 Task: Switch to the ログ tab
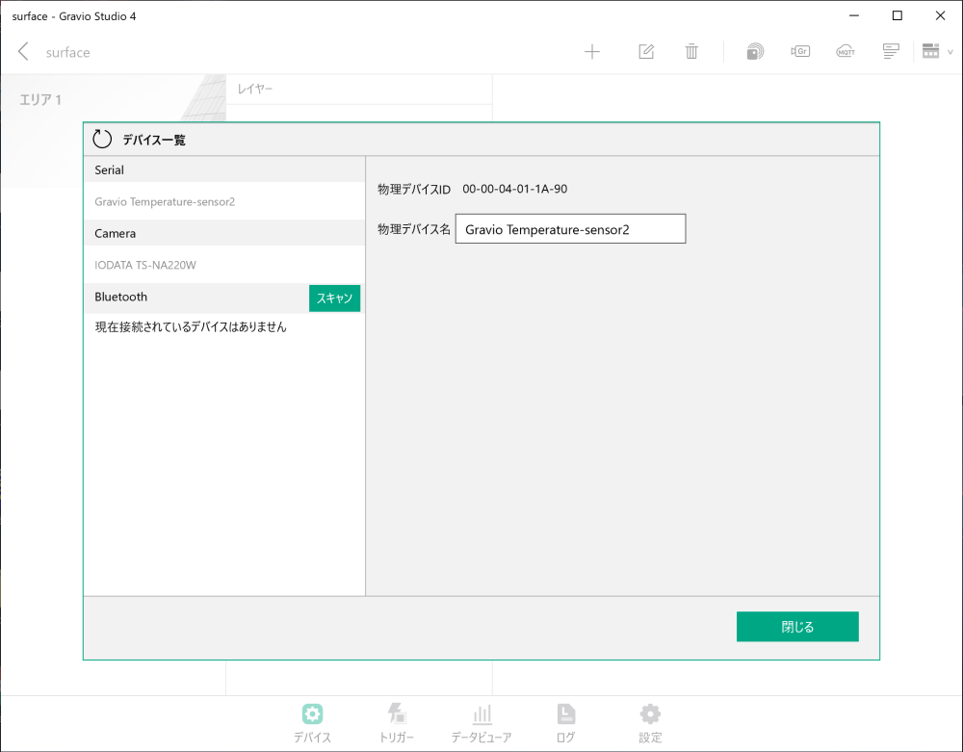[x=565, y=724]
